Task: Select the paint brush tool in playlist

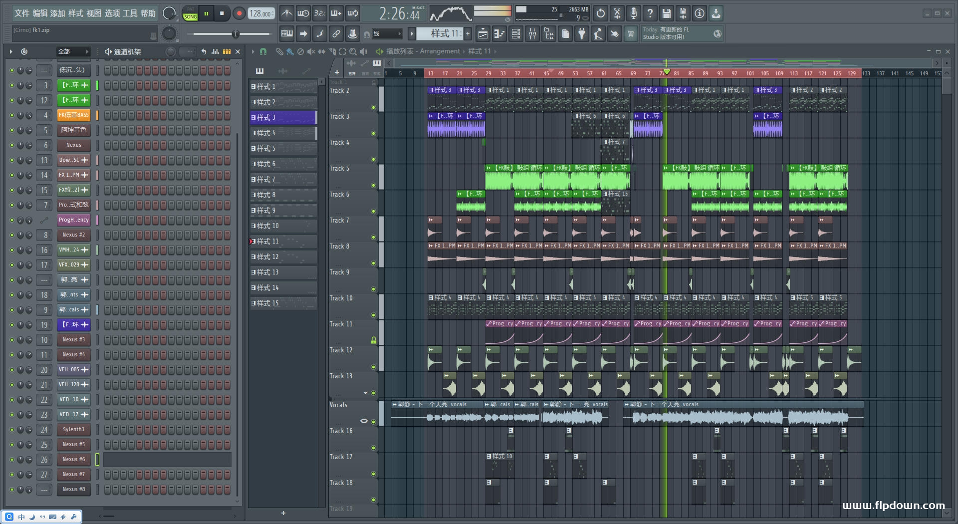Action: click(290, 51)
